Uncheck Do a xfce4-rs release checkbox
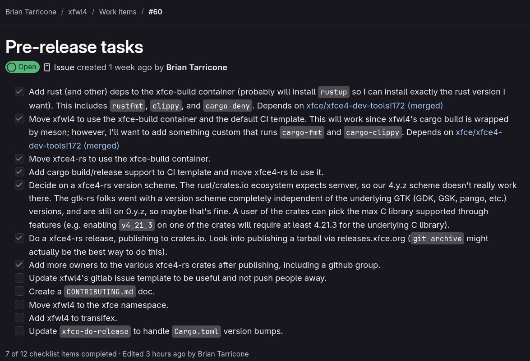This screenshot has width=530, height=361. (x=19, y=238)
